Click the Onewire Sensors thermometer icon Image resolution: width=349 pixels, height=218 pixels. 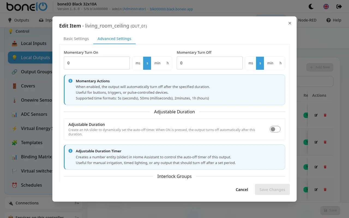coord(14,100)
